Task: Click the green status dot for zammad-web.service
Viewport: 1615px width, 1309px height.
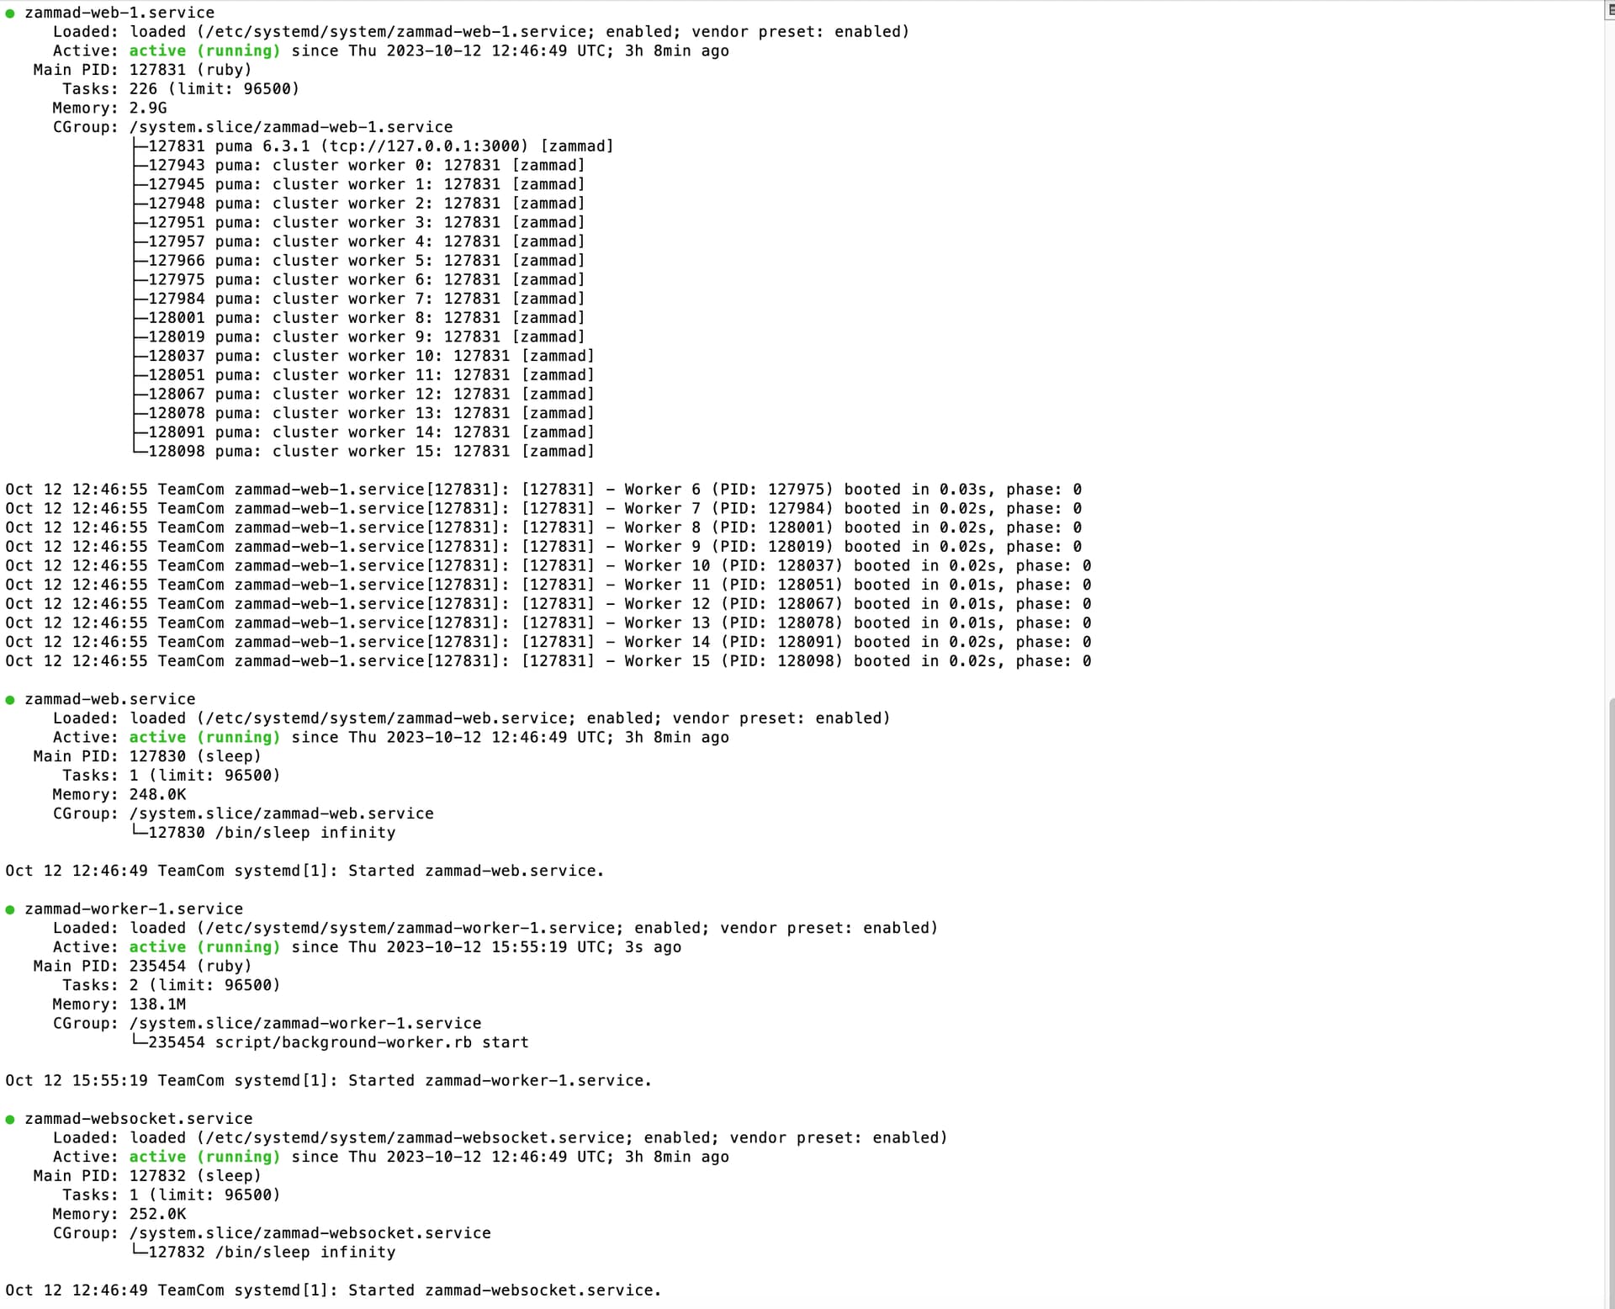Action: coord(10,700)
